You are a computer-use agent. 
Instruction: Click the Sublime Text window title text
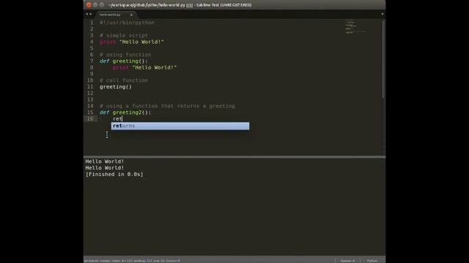pyautogui.click(x=180, y=5)
